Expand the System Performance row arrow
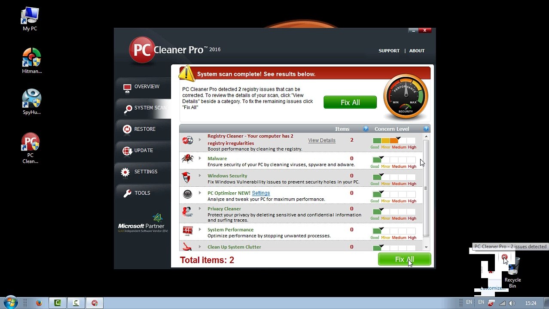549x309 pixels. (200, 230)
